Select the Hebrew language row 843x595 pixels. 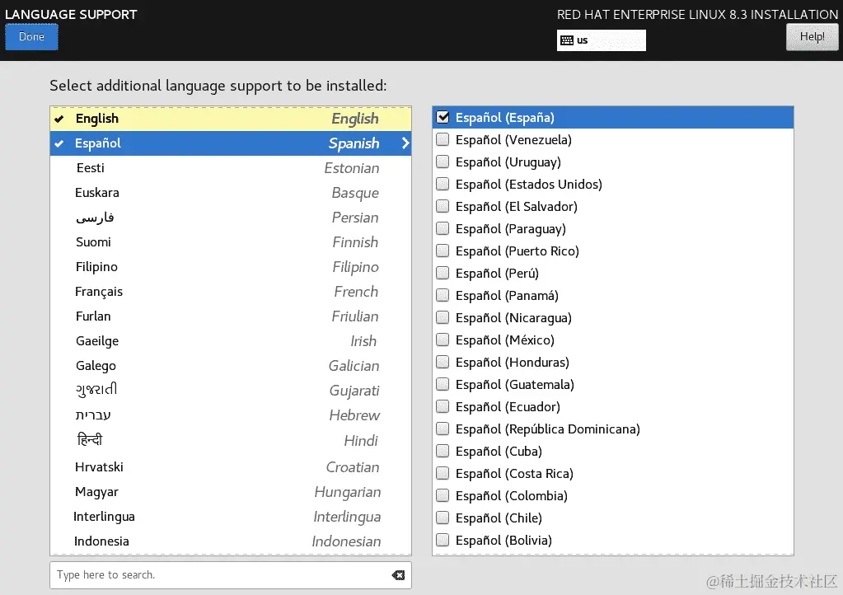[x=231, y=415]
